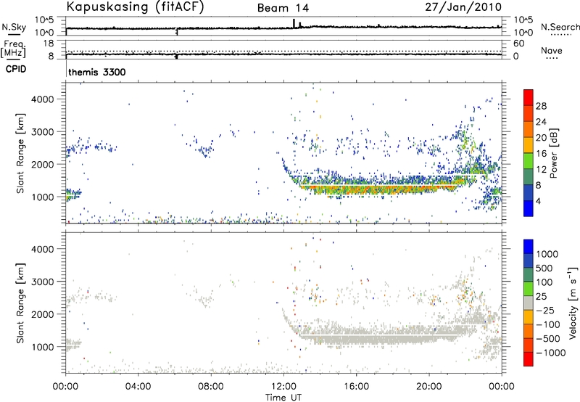Click the 04:00 time axis label
The height and width of the screenshot is (402, 580).
(x=138, y=387)
